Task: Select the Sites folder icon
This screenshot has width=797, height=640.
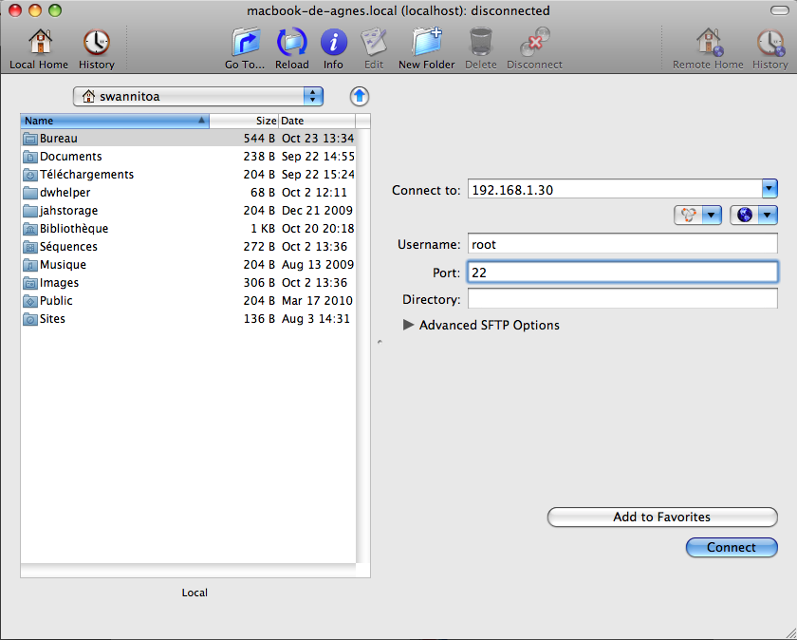Action: pyautogui.click(x=30, y=319)
